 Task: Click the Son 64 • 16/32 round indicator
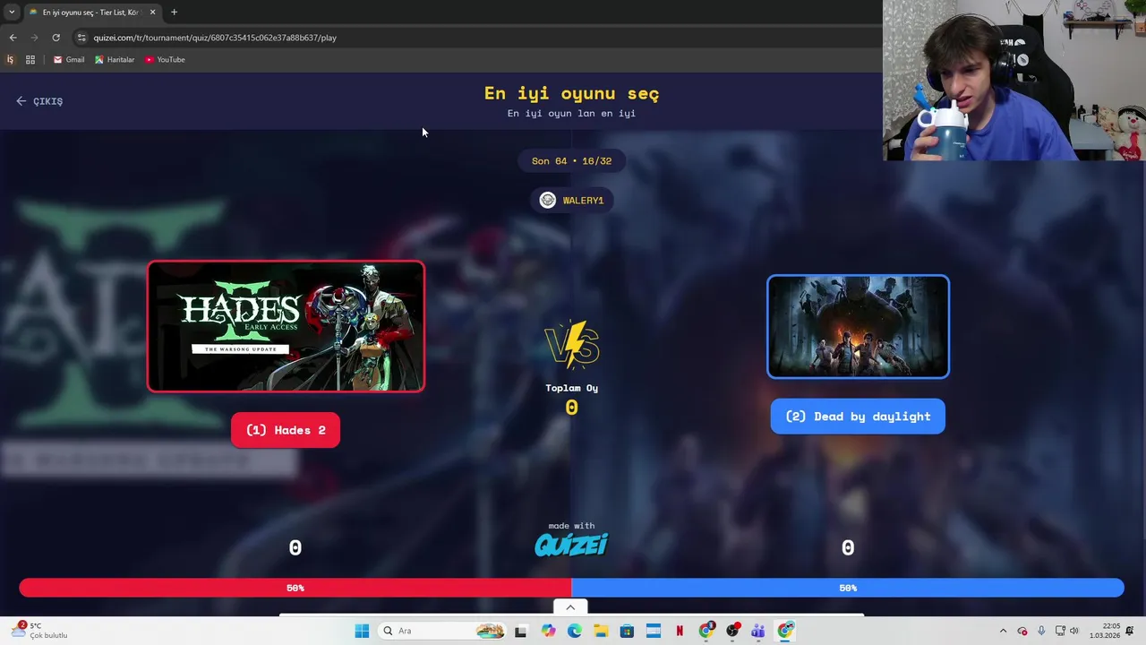coord(571,161)
